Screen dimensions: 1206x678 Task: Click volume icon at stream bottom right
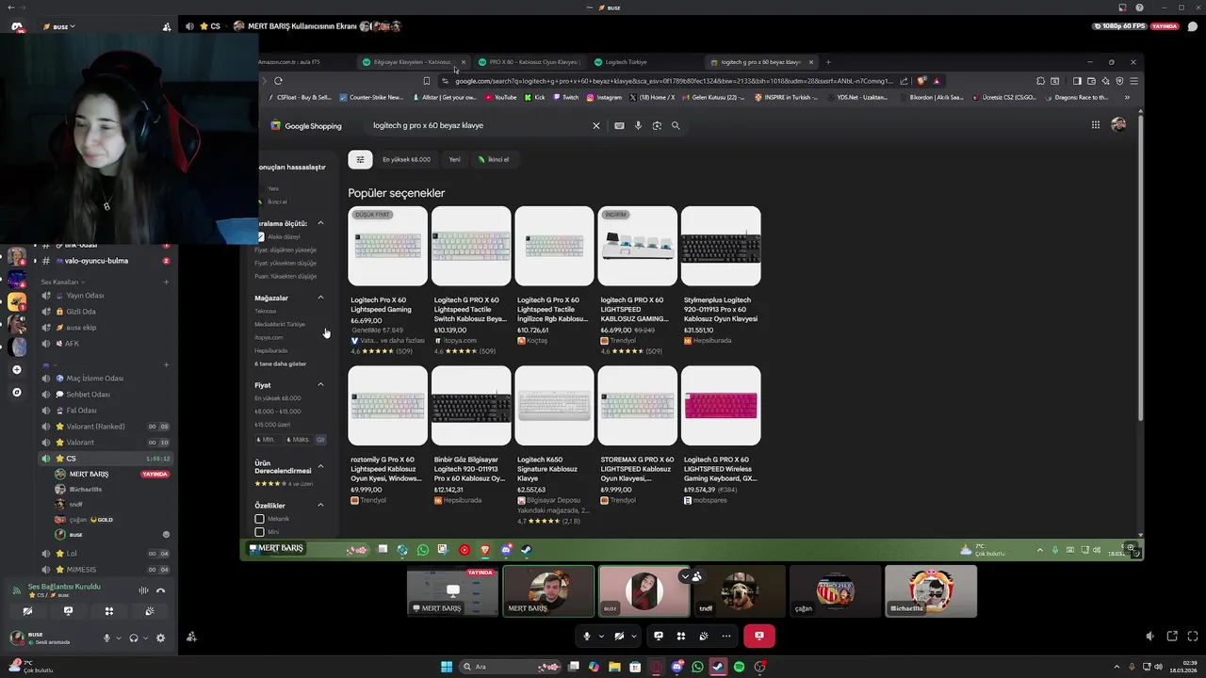coord(1149,637)
